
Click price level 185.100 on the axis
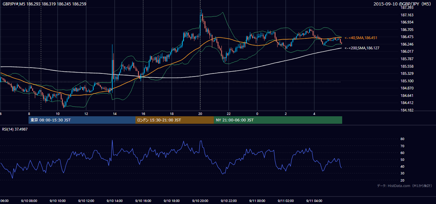coord(407,81)
